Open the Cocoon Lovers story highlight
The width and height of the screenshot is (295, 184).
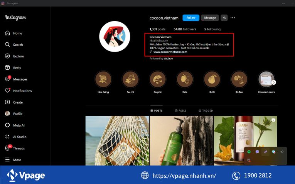tap(266, 79)
